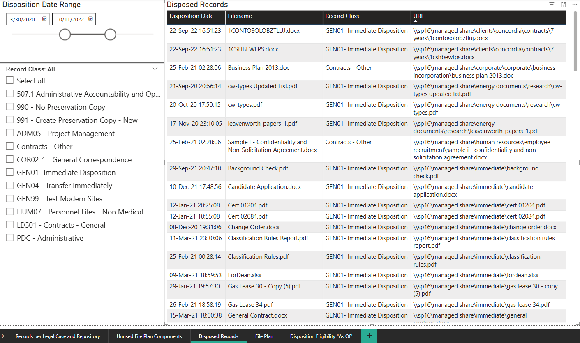580x343 pixels.
Task: Click the left handle of date range slider
Action: [65, 35]
